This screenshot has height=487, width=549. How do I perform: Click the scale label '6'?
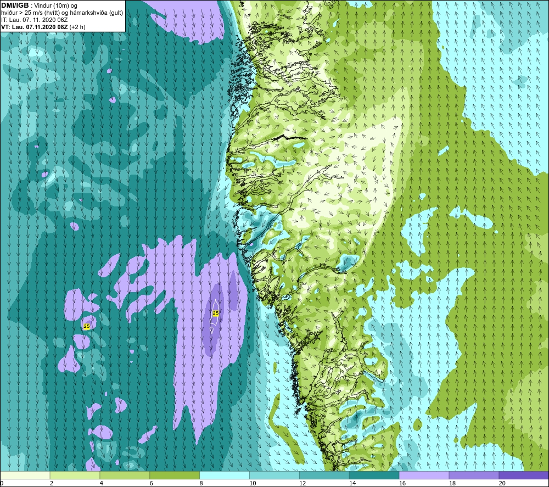(152, 483)
